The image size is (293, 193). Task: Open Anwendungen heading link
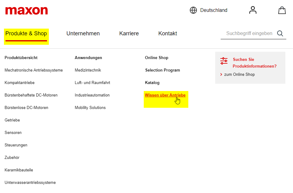(89, 58)
